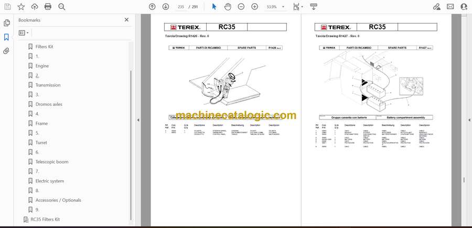
Task: Click the Save file icon
Action: 7,7
